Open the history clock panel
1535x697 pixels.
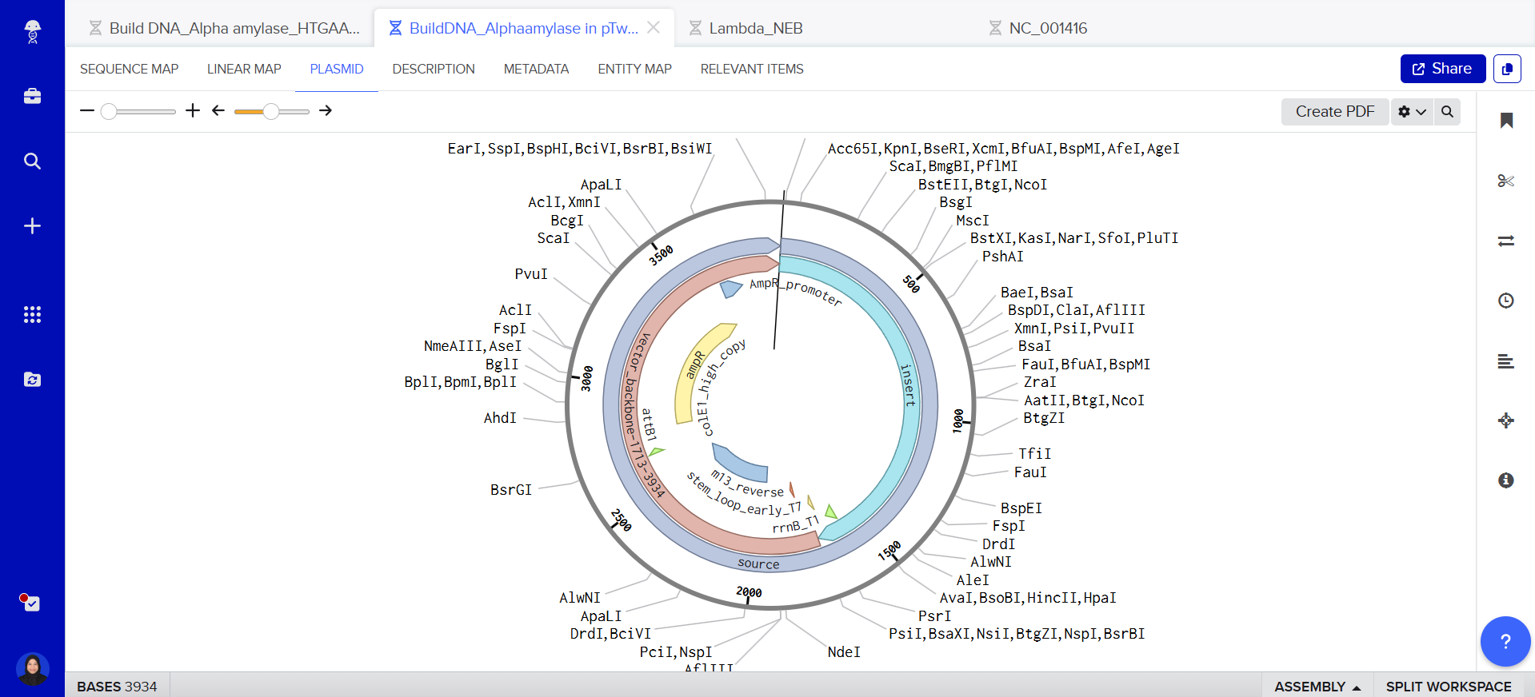1505,301
